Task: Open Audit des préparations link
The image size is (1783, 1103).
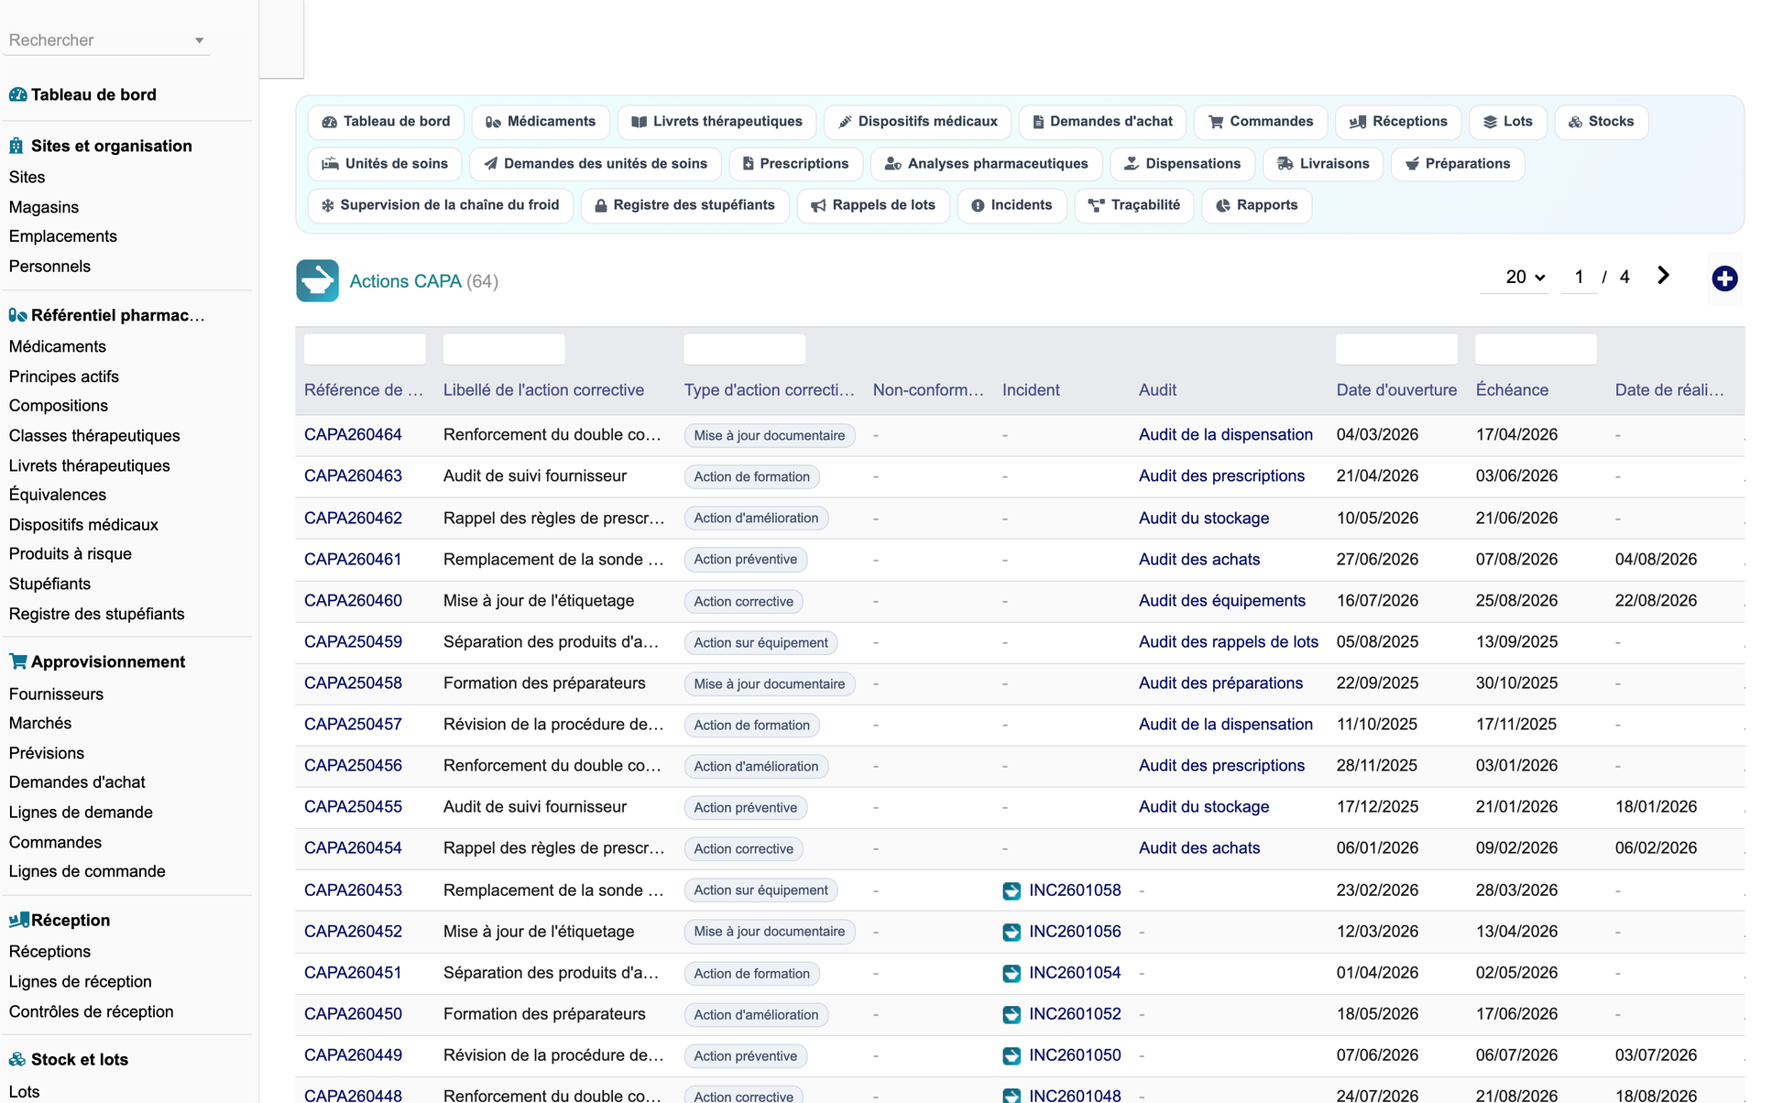Action: click(1220, 683)
